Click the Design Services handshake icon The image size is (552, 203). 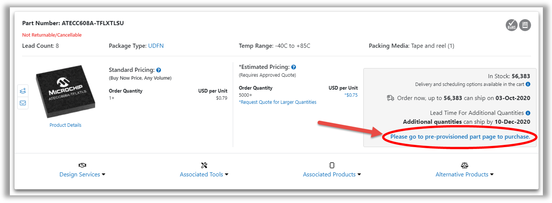coord(82,165)
